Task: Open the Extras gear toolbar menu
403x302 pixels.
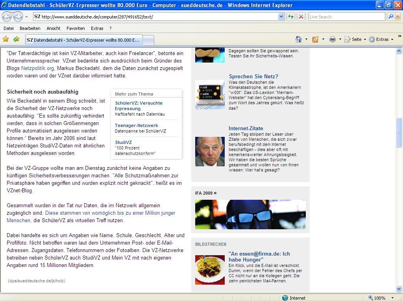Action: pyautogui.click(x=381, y=39)
